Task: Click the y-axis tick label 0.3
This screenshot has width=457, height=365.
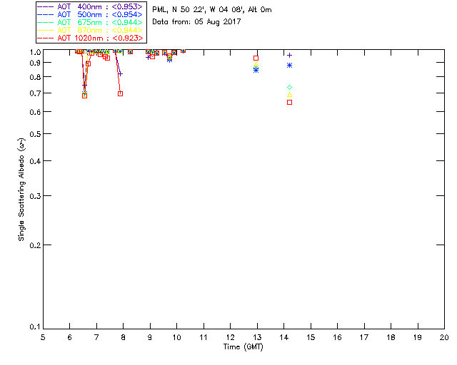Action: [35, 196]
